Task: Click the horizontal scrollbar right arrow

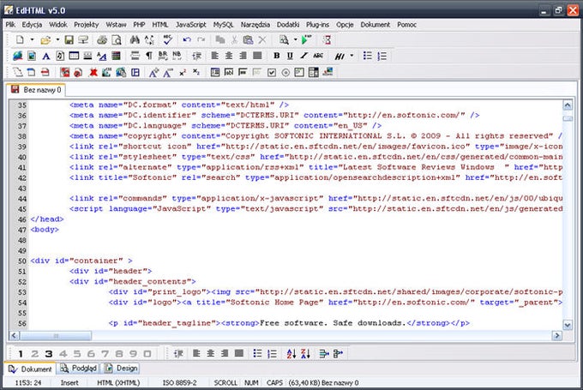Action: pos(556,336)
